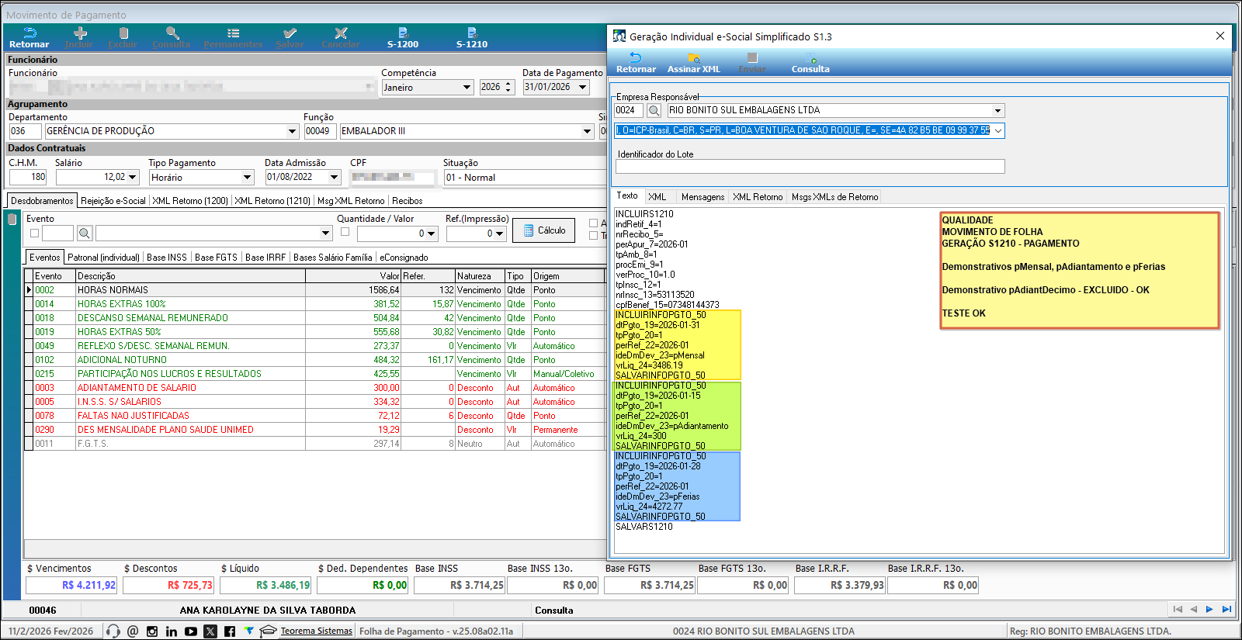The image size is (1242, 640).
Task: Open the Base INSS tab
Action: pos(166,258)
